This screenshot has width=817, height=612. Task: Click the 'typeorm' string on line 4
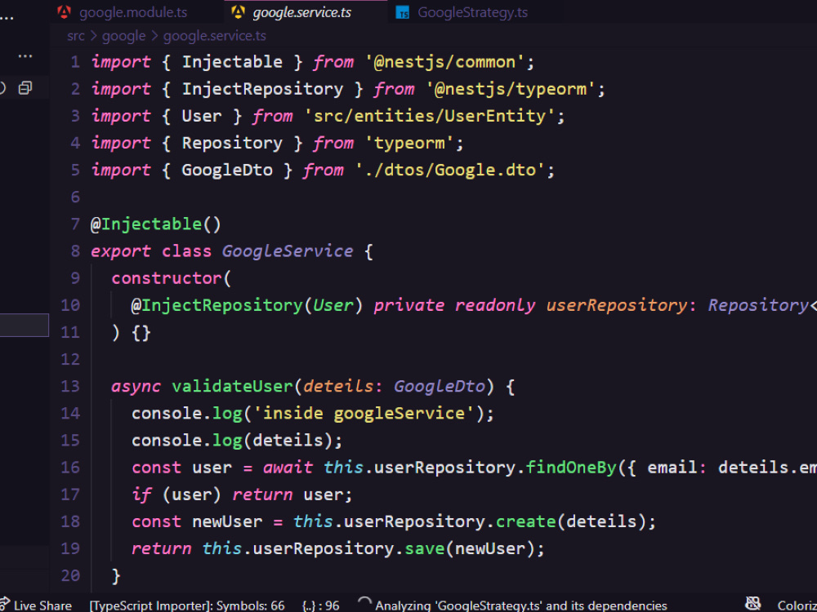[x=409, y=143]
